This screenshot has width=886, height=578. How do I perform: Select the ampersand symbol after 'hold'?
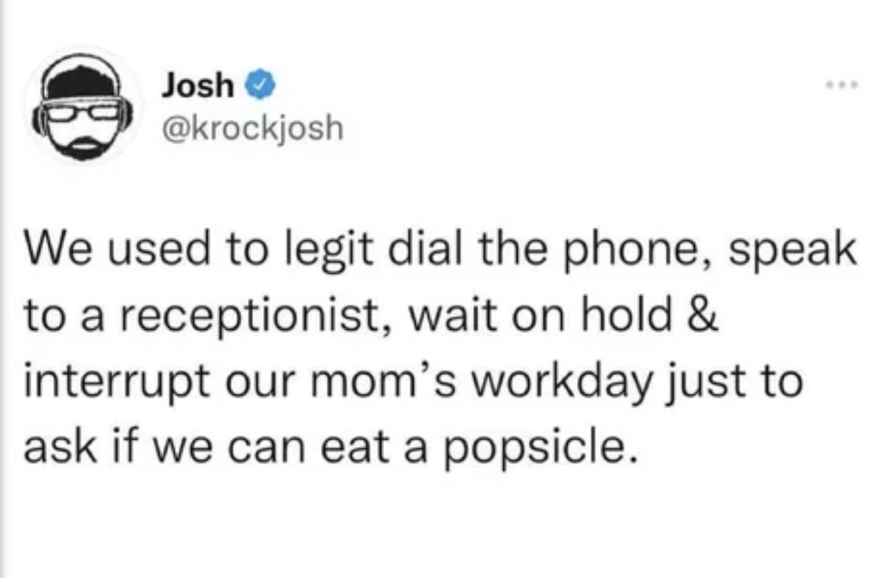coord(702,316)
